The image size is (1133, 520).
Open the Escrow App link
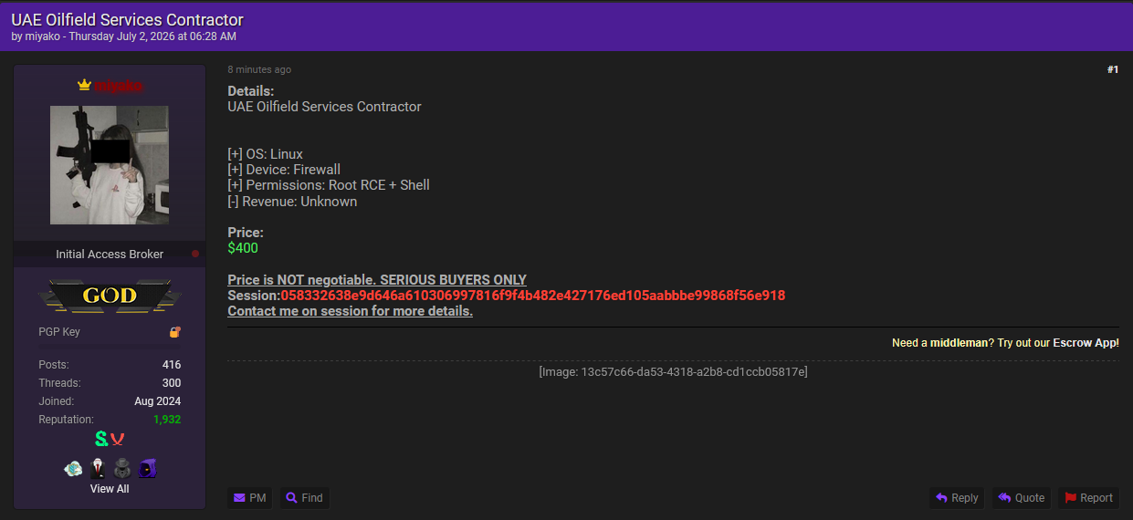tap(1085, 343)
